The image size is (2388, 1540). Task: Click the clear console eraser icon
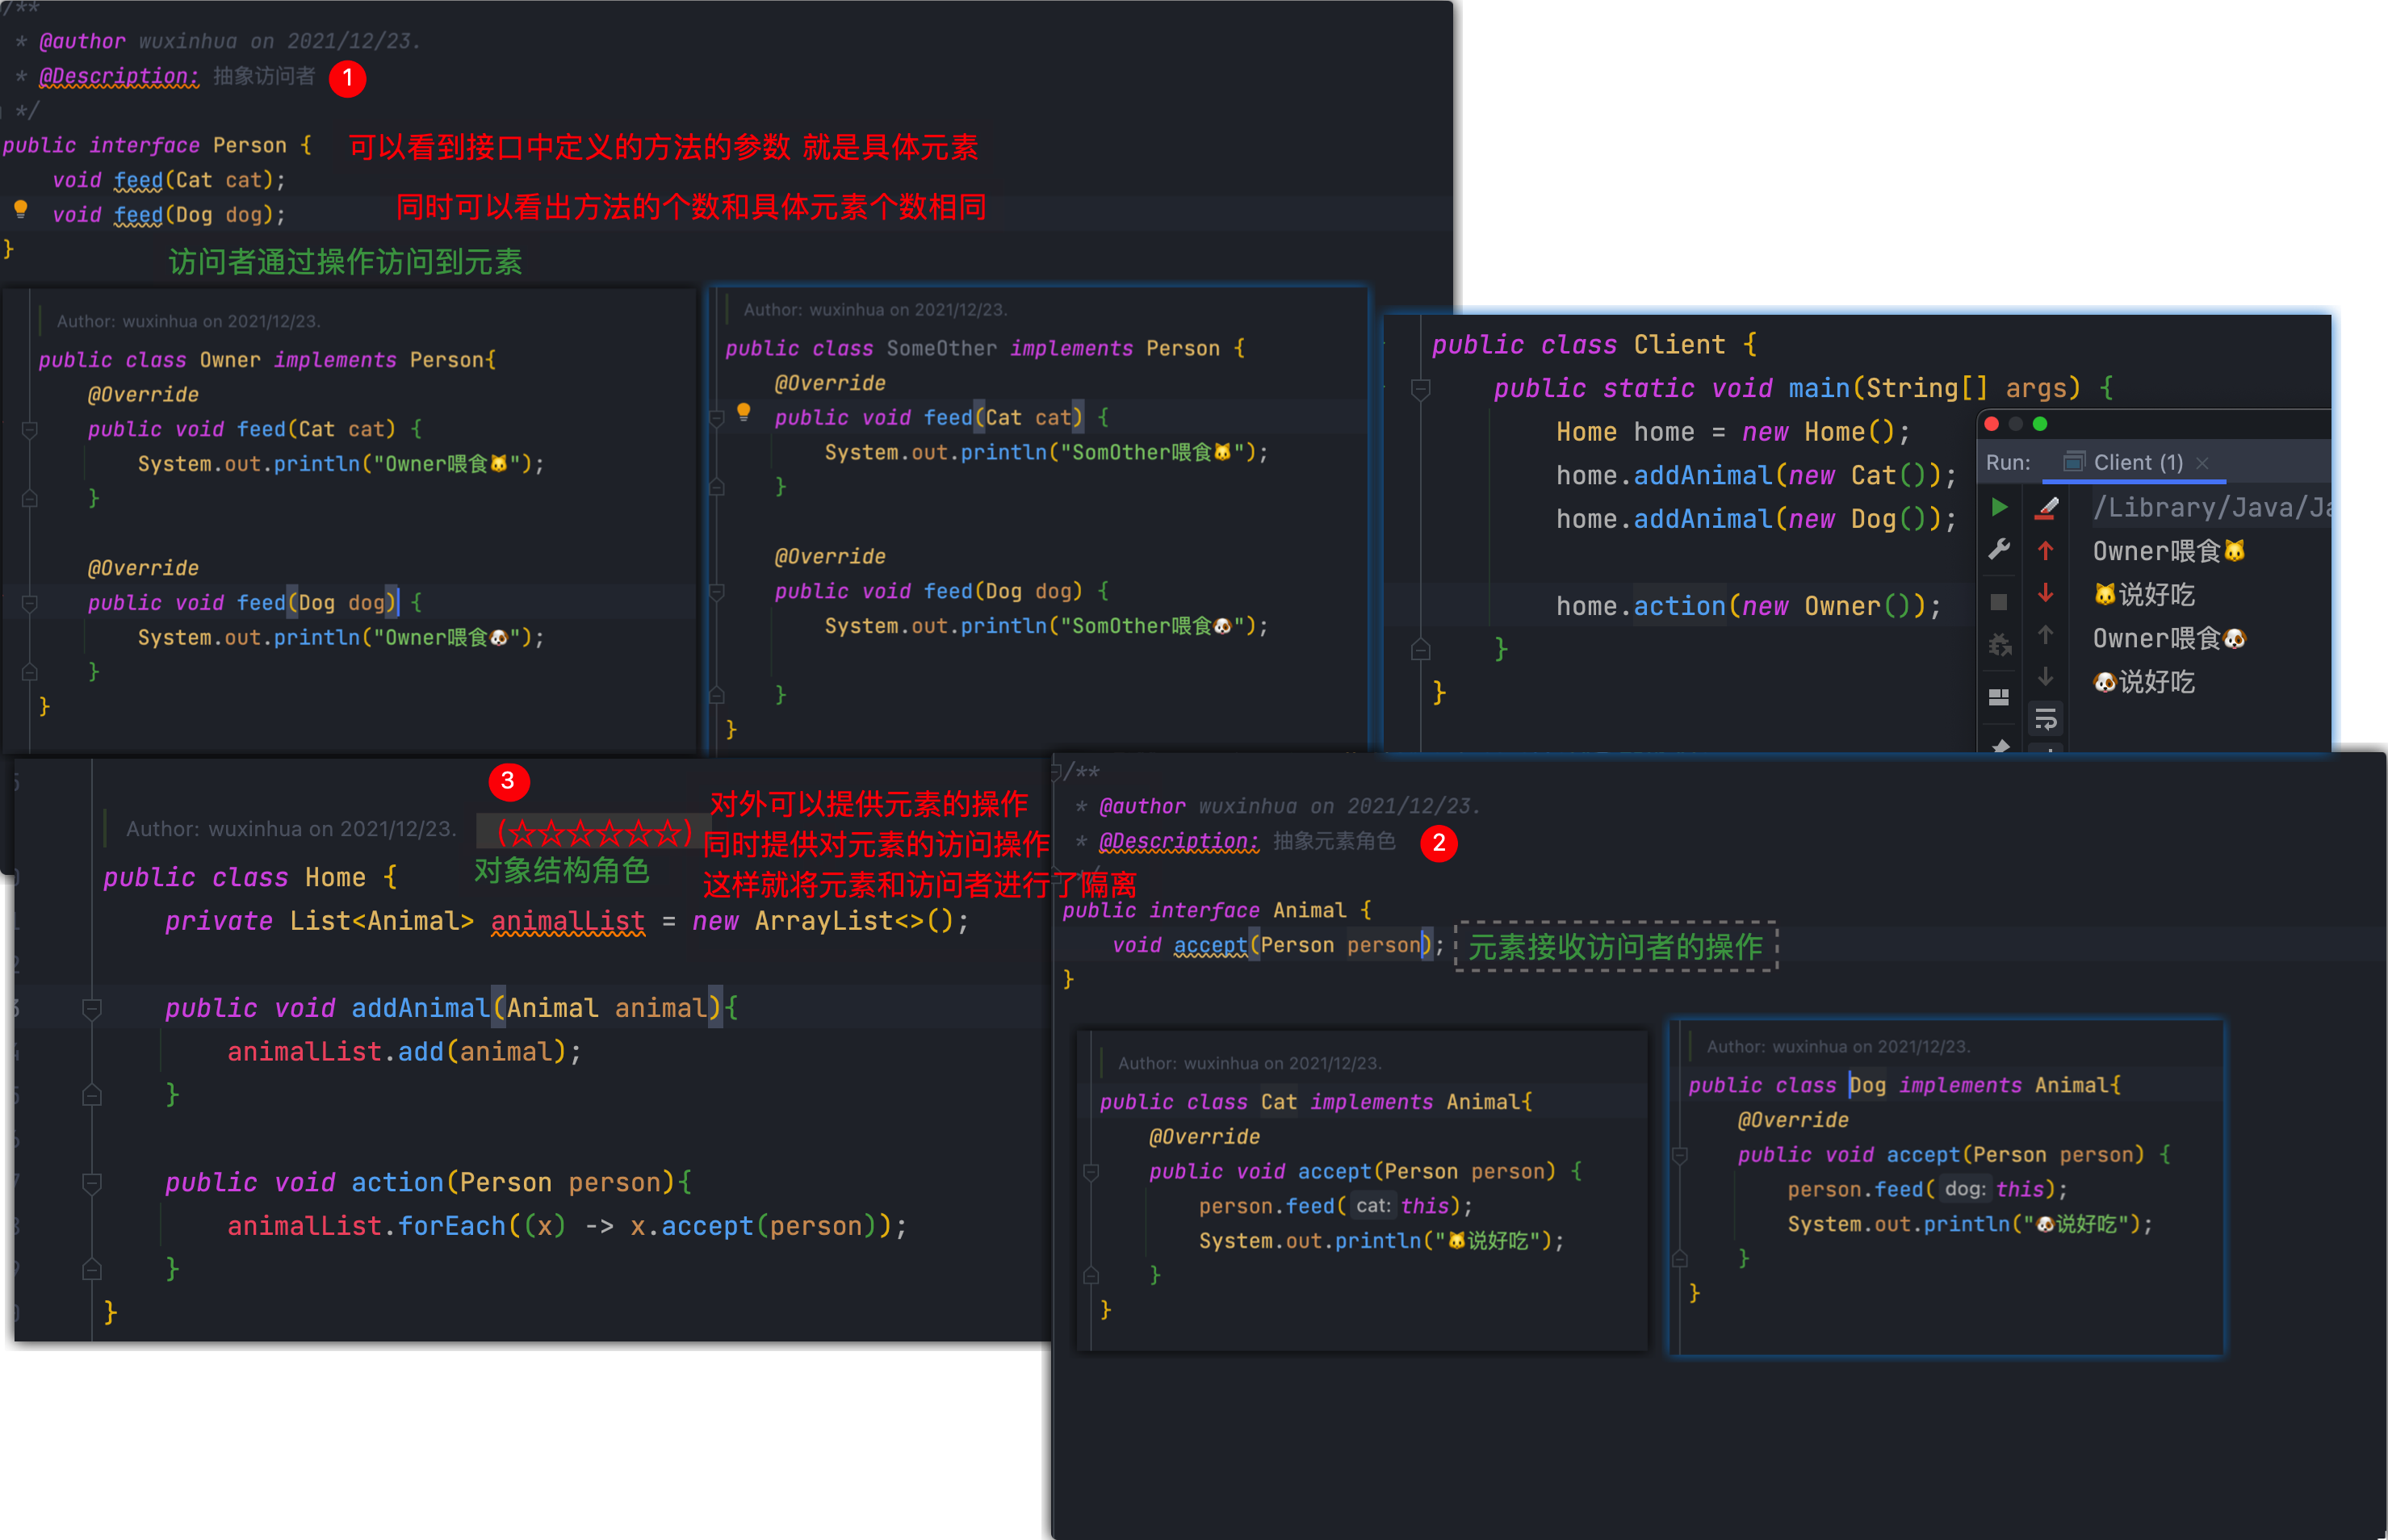pos(2046,508)
